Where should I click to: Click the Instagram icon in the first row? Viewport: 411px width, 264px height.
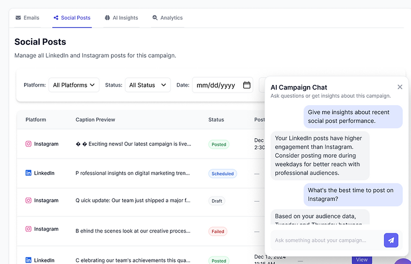[x=29, y=144]
